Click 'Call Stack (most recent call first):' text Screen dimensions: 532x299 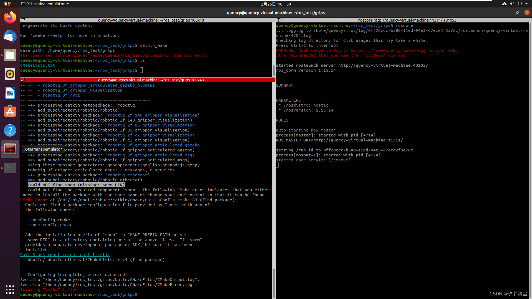tap(65, 255)
